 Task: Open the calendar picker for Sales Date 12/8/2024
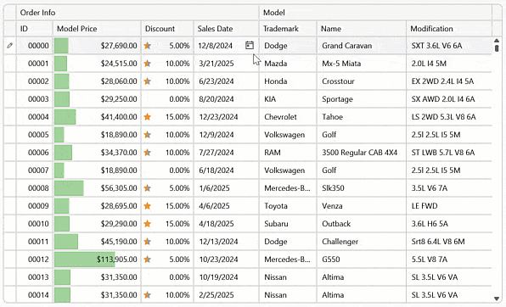[250, 45]
